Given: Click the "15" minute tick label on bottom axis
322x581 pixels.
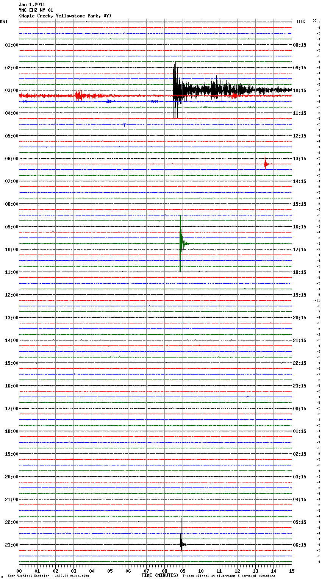Looking at the screenshot, I should 292,571.
